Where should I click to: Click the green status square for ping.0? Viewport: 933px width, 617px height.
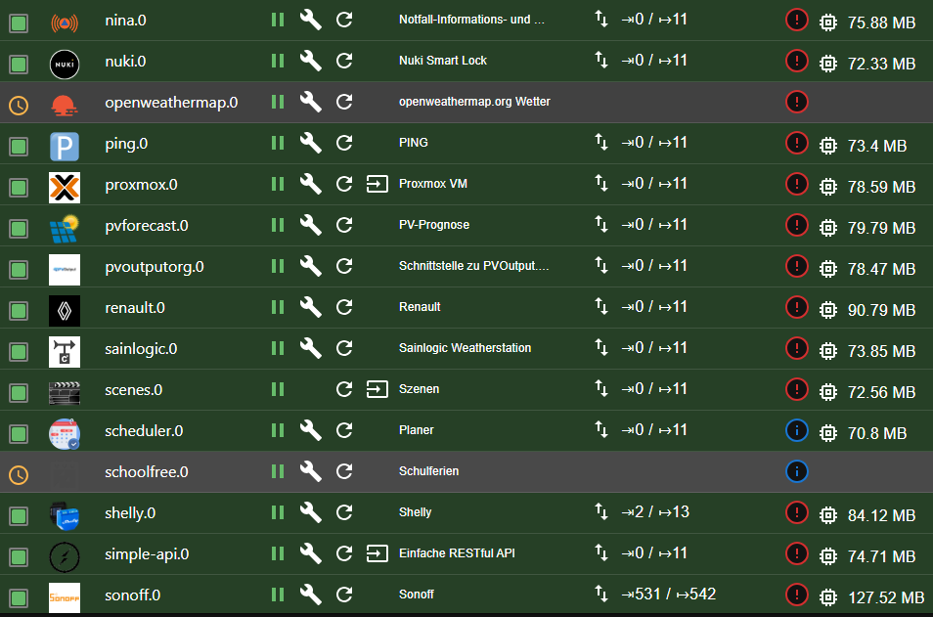point(19,147)
